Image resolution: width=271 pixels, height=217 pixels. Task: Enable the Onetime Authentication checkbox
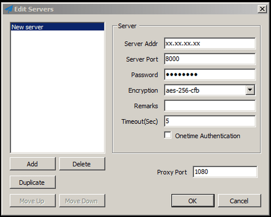tap(168, 135)
